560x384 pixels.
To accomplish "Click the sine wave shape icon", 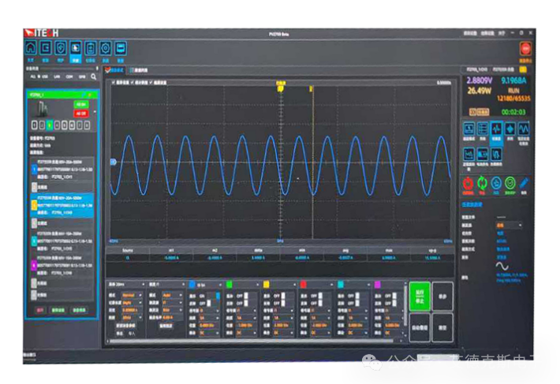I will (x=502, y=267).
